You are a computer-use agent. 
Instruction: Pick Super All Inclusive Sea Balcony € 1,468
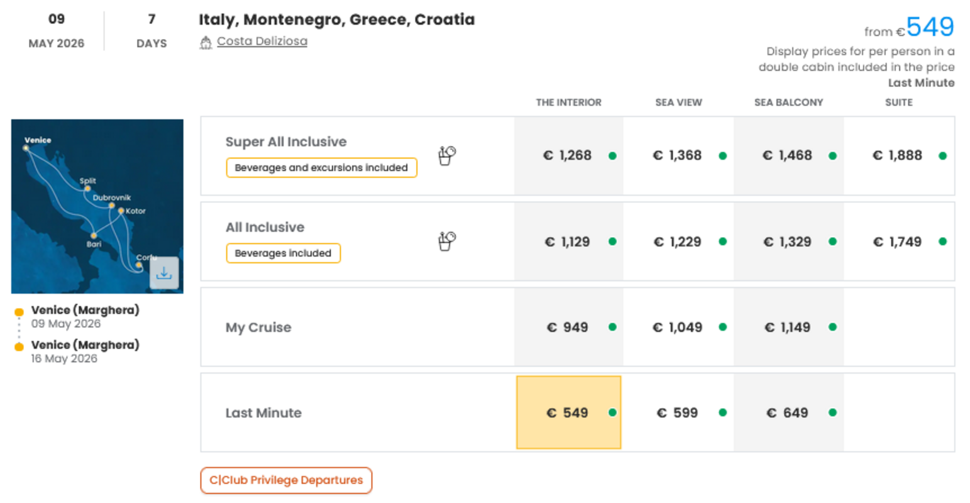coord(788,155)
